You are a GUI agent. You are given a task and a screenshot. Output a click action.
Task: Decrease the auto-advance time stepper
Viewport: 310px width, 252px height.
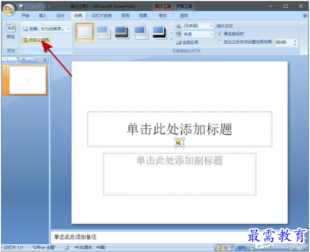pyautogui.click(x=295, y=44)
